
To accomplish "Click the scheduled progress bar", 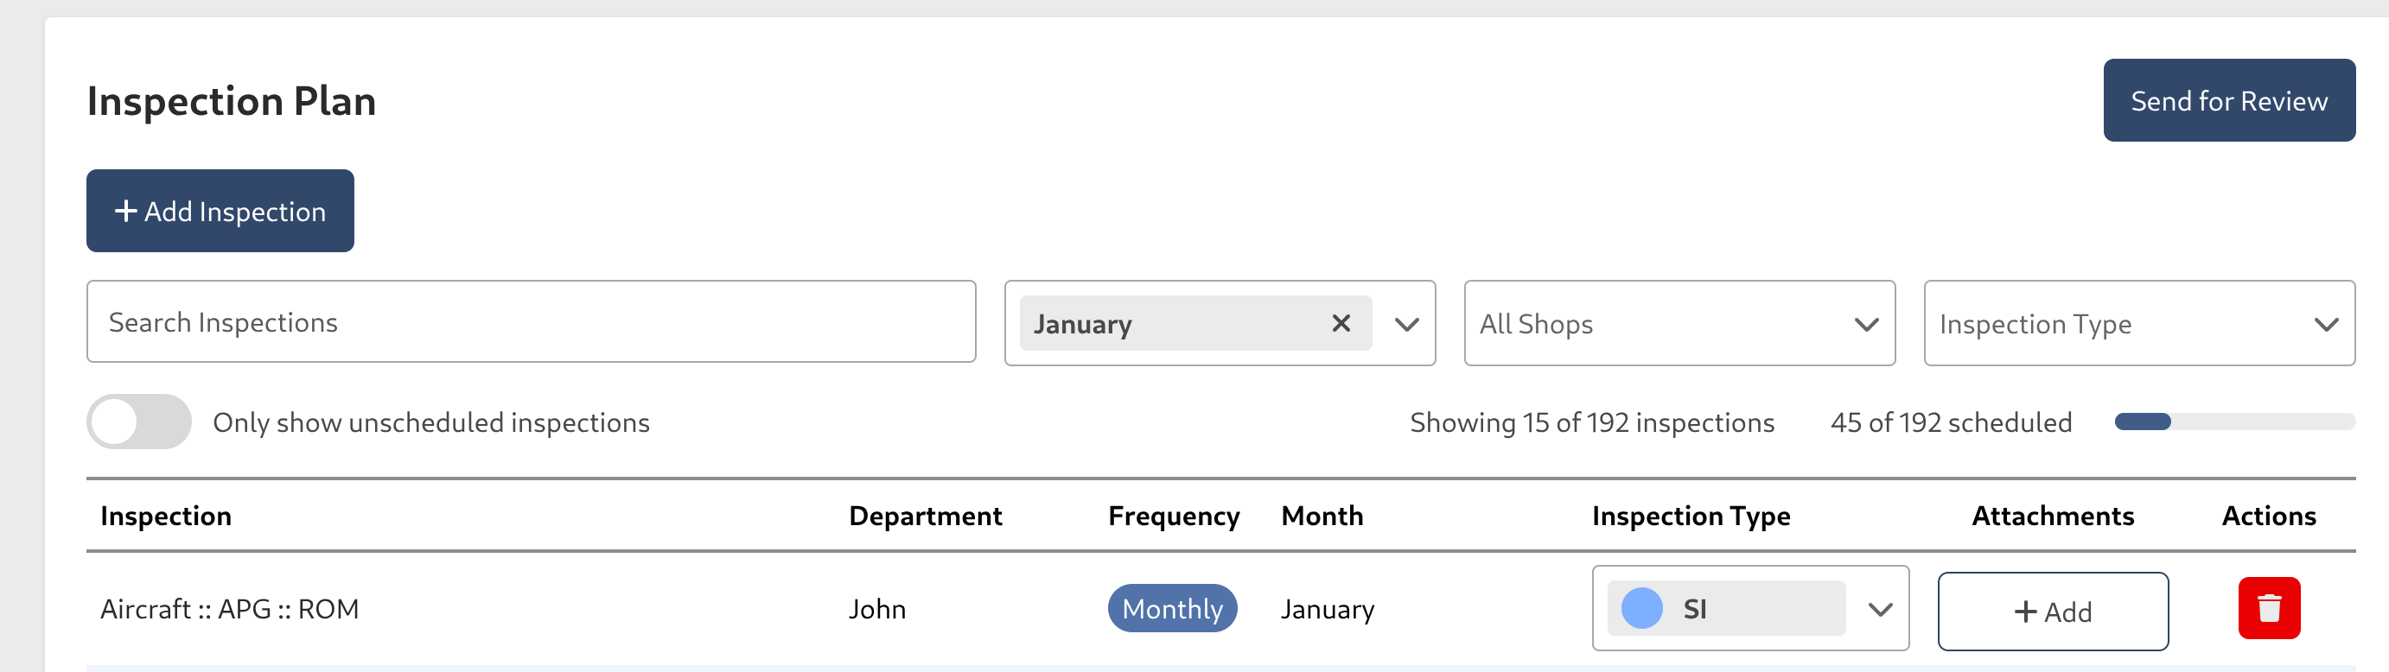I will point(2234,422).
